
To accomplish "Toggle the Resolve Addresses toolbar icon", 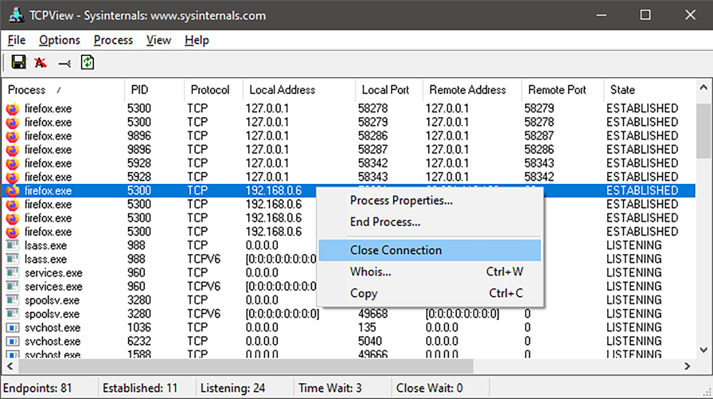I will tap(41, 63).
